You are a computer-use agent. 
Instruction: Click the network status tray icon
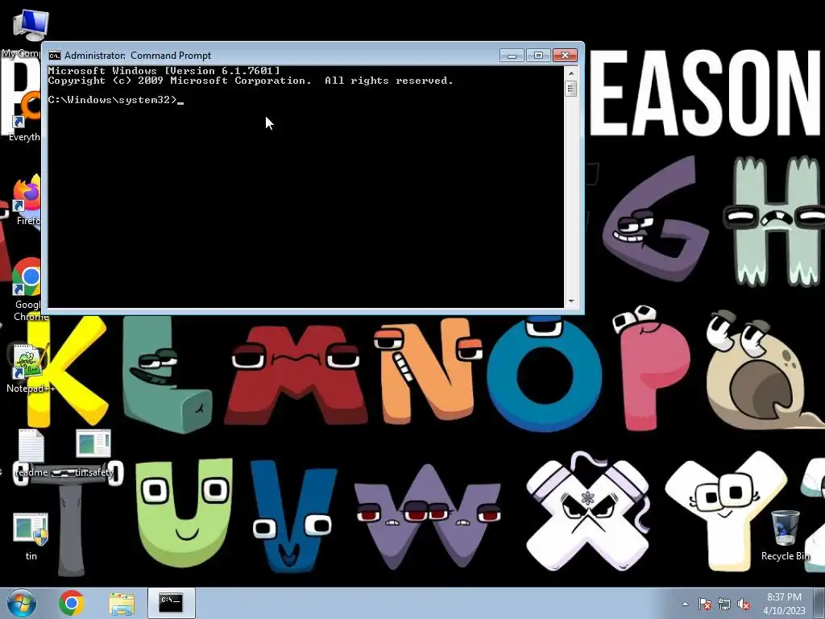click(724, 604)
